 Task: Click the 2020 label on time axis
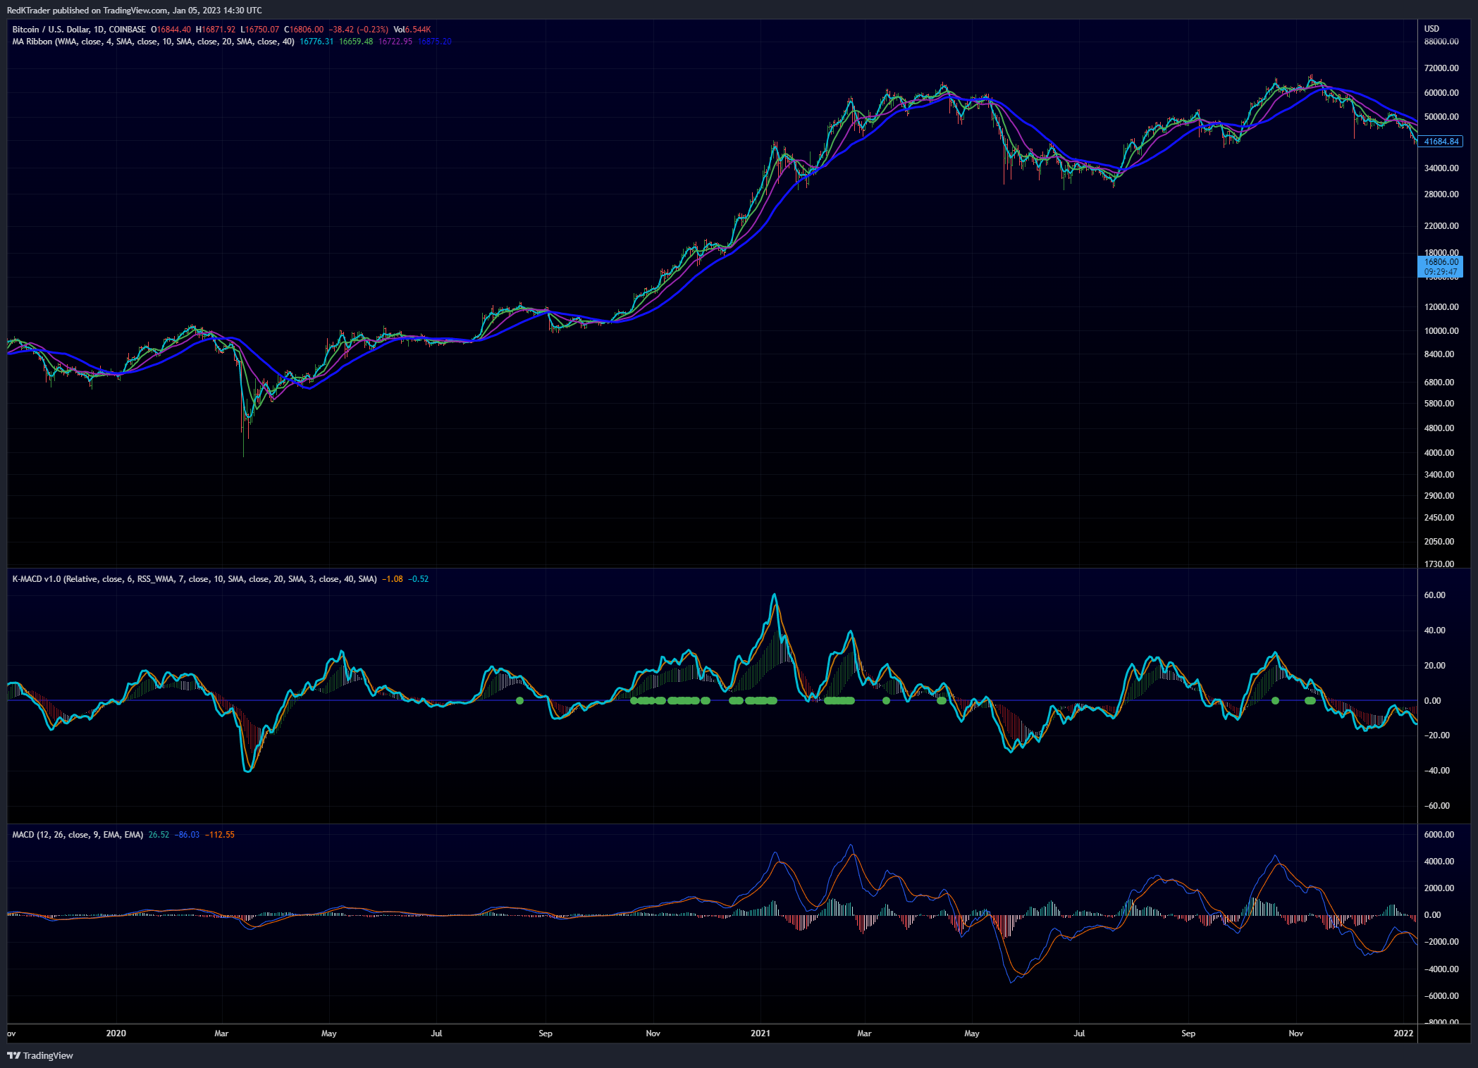[116, 1033]
